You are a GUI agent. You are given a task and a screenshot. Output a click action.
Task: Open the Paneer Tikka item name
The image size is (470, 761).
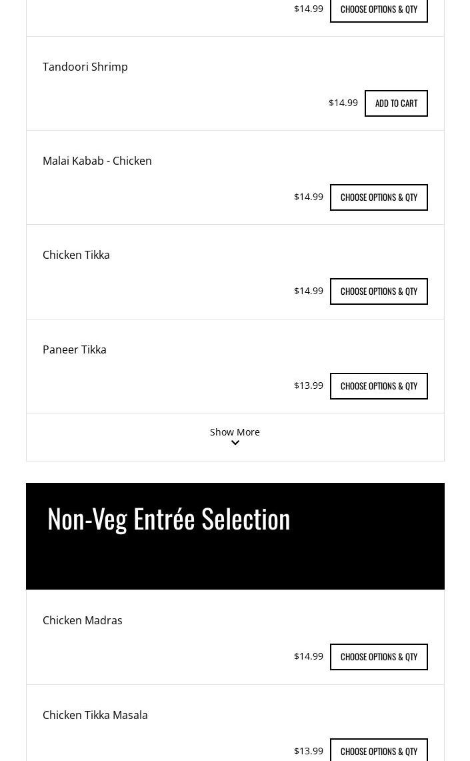pyautogui.click(x=75, y=349)
